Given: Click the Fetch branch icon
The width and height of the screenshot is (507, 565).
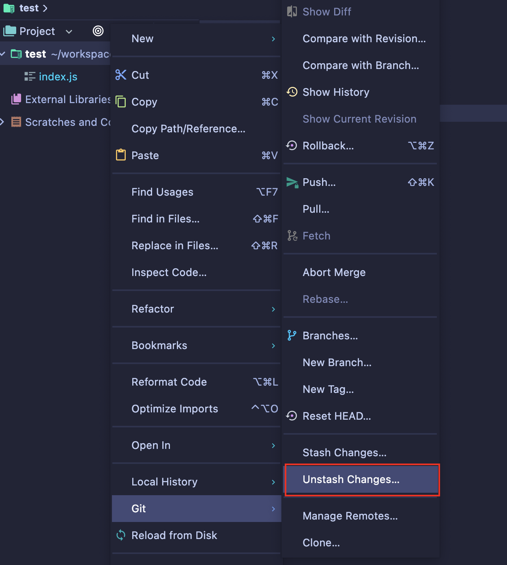Looking at the screenshot, I should [x=292, y=235].
